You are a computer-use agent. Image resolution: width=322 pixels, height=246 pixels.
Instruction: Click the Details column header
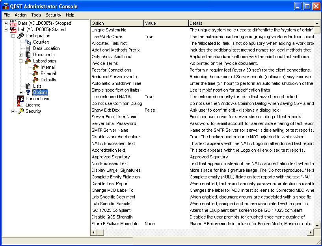tap(251, 23)
